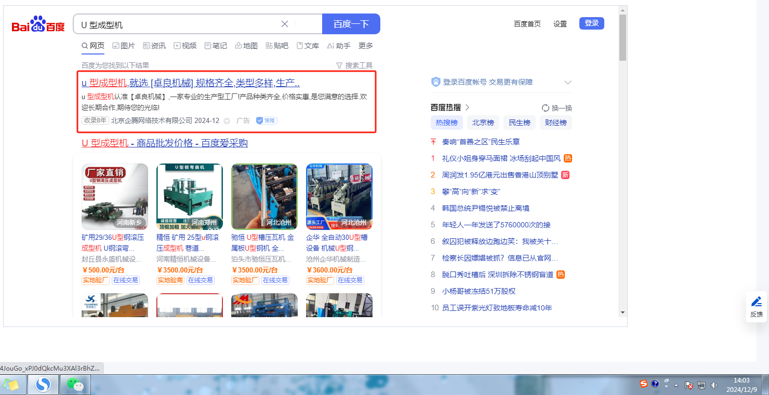Click the gray dropdown dot beside 广告

click(227, 121)
